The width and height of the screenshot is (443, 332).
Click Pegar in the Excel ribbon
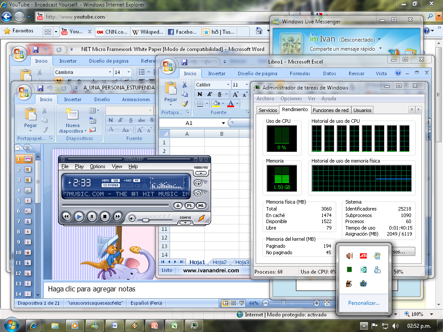click(x=170, y=93)
